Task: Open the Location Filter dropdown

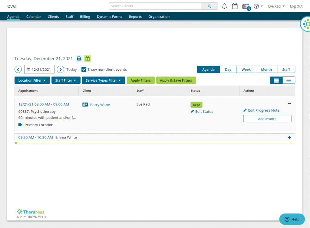Action: tap(32, 80)
